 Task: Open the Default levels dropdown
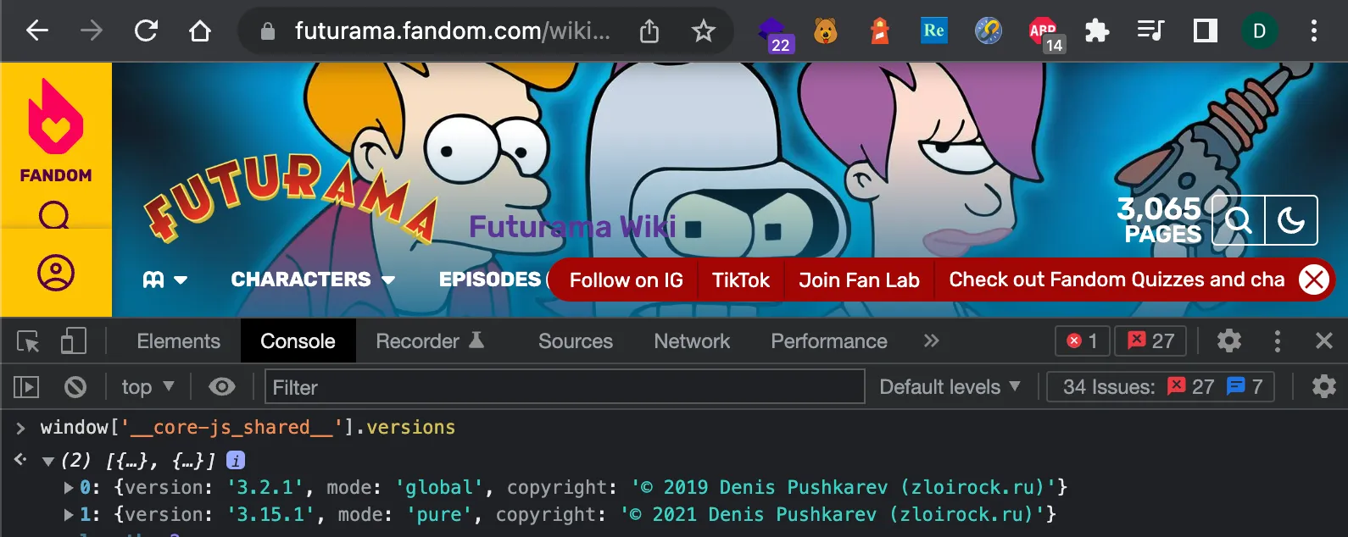tap(950, 387)
